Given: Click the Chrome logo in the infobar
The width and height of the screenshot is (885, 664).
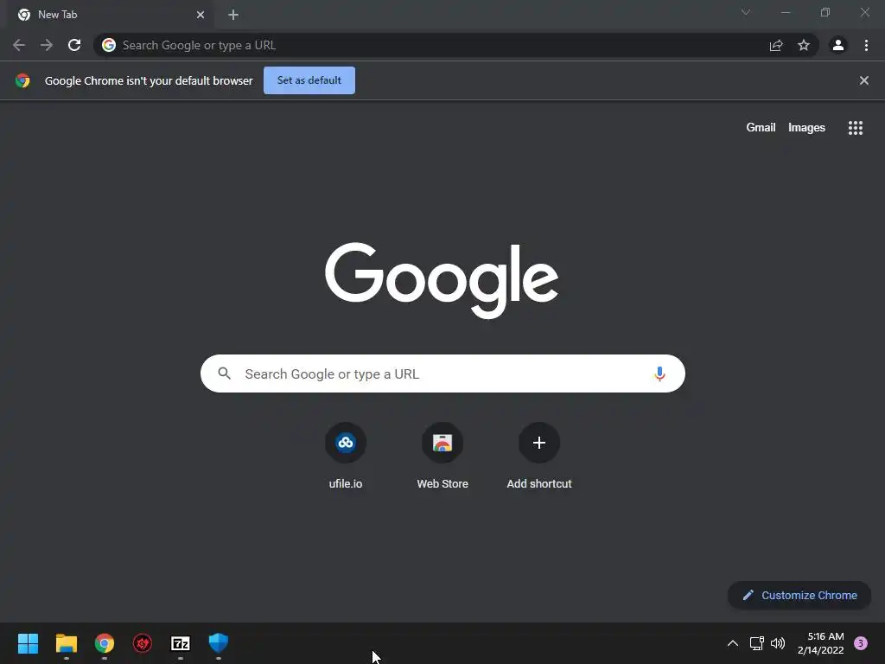Looking at the screenshot, I should click(x=22, y=80).
